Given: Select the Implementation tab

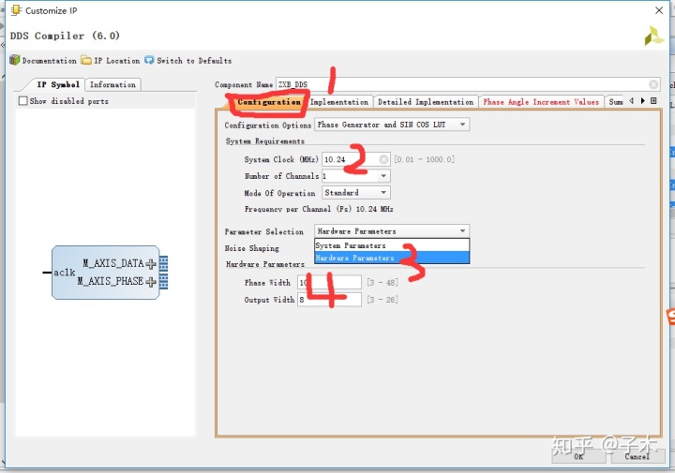Looking at the screenshot, I should 339,102.
